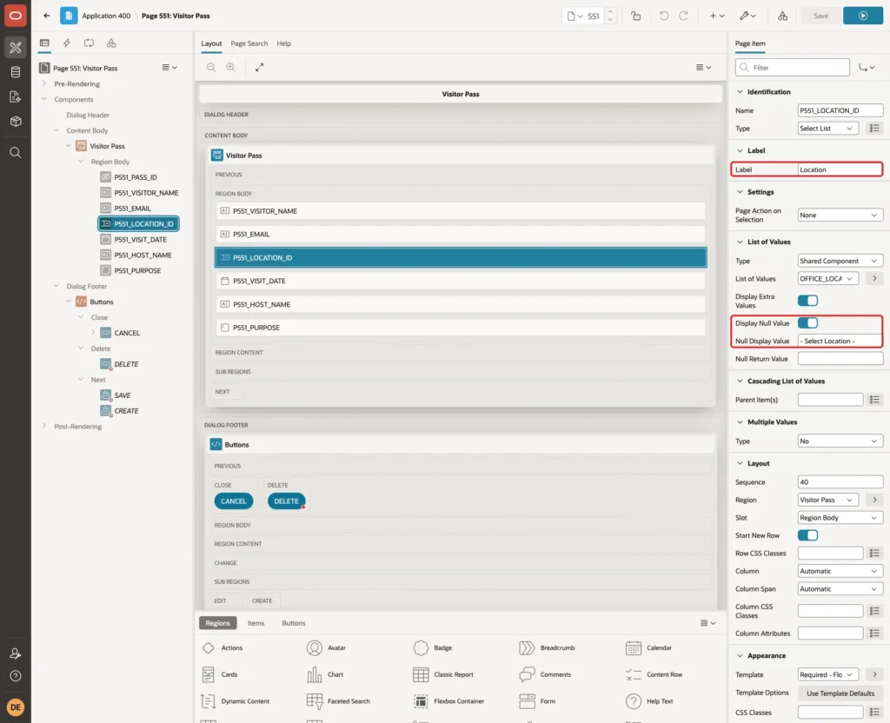The width and height of the screenshot is (890, 723).
Task: Switch to the Page Search tab
Action: (x=249, y=43)
